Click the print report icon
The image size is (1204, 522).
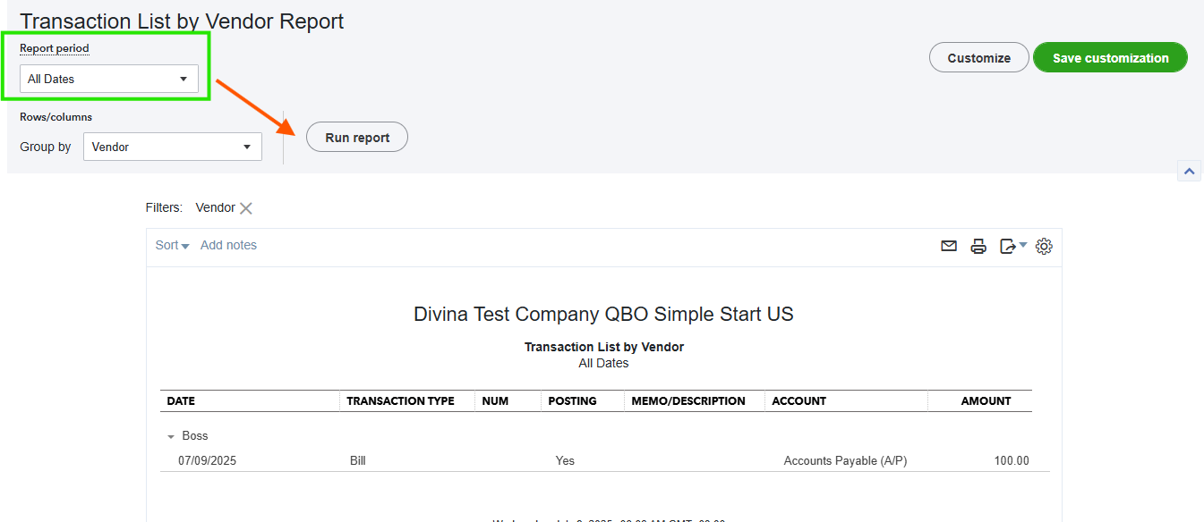click(978, 246)
